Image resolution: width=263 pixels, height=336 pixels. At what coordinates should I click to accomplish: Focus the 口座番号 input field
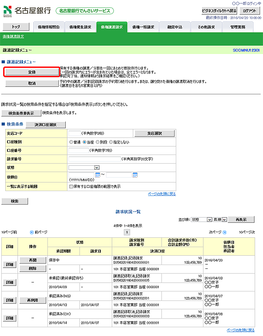click(x=78, y=150)
